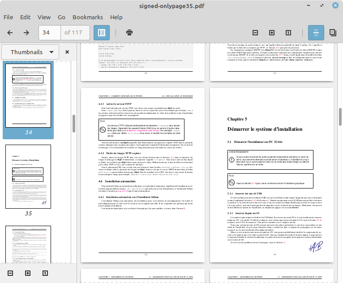Viewport: 343px width, 283px height.
Task: Zoom in using toolbar plus icon
Action: [x=272, y=33]
